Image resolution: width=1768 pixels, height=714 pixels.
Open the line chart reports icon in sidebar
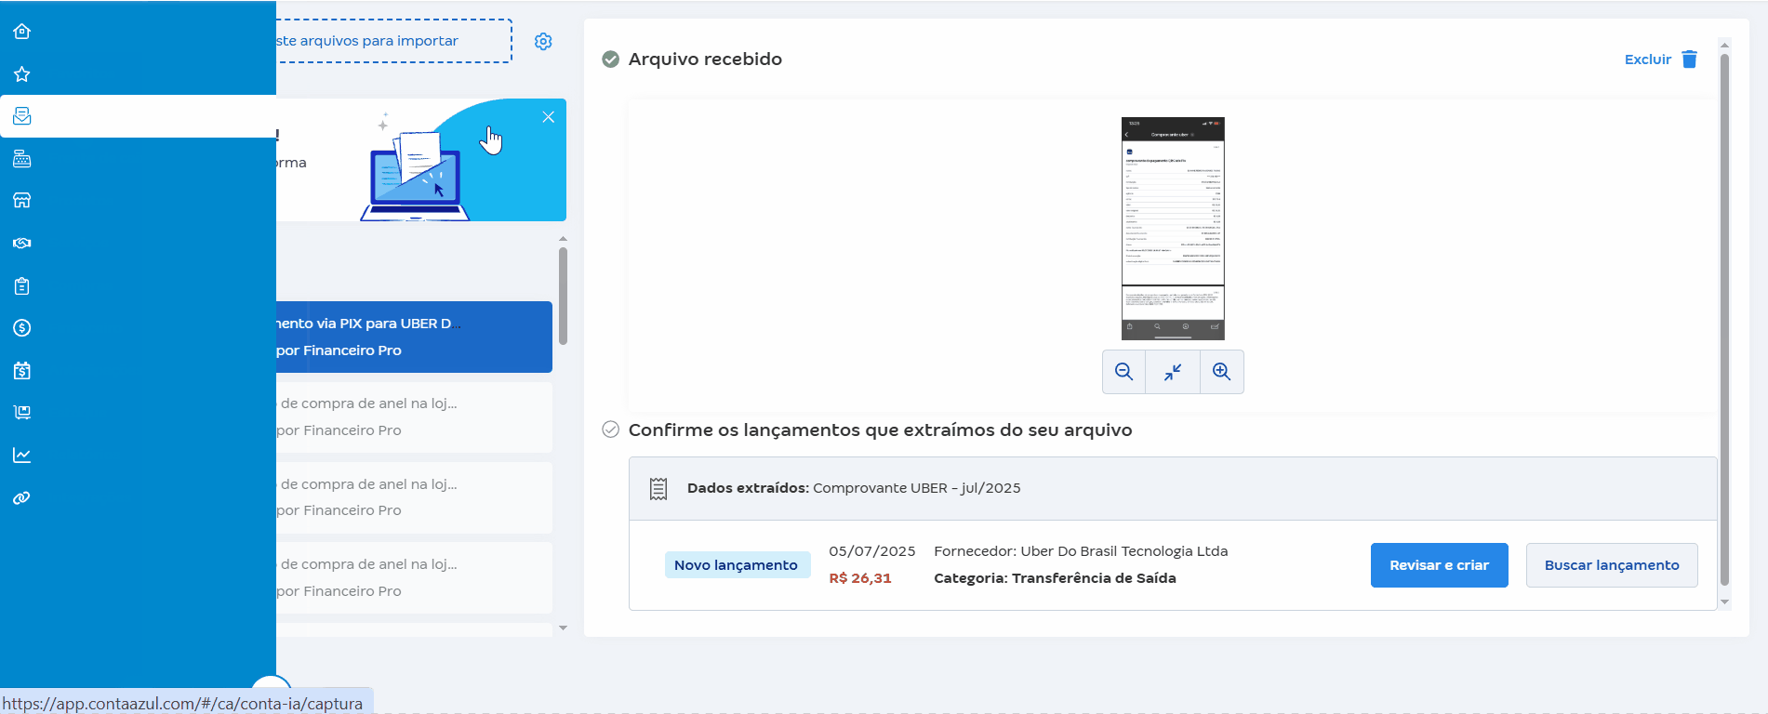(x=22, y=456)
